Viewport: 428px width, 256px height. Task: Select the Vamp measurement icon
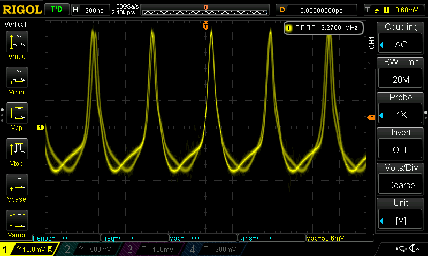coord(17,220)
